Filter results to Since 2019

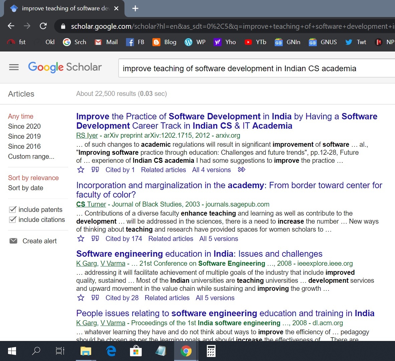[x=24, y=136]
